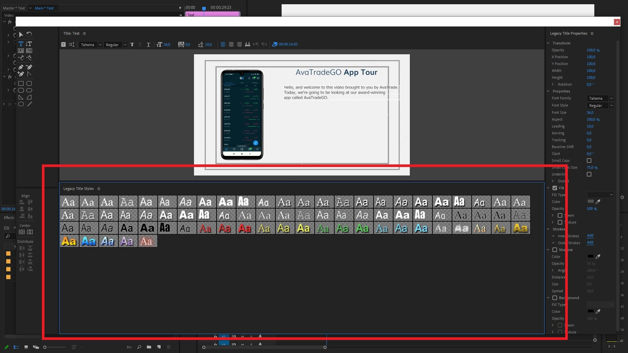
Task: Select the Rectangle shape tool
Action: [x=21, y=83]
